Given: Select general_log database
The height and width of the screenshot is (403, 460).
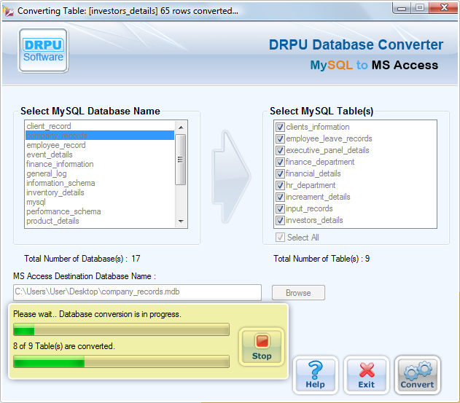Looking at the screenshot, I should point(100,173).
